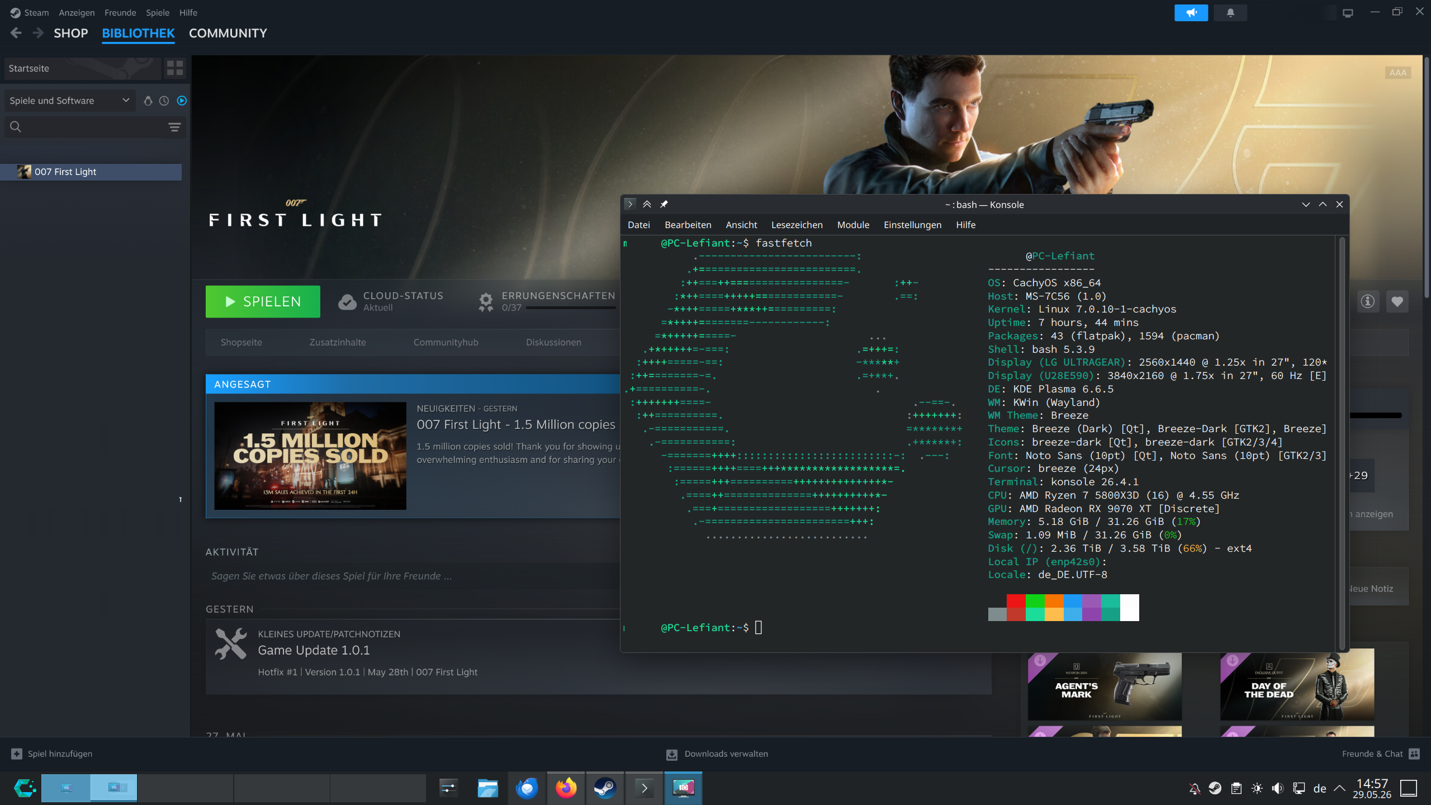Open Dolphin file manager from taskbar
This screenshot has height=805, width=1431.
point(487,788)
